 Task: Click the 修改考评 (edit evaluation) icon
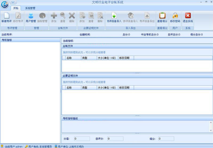click(x=18, y=16)
